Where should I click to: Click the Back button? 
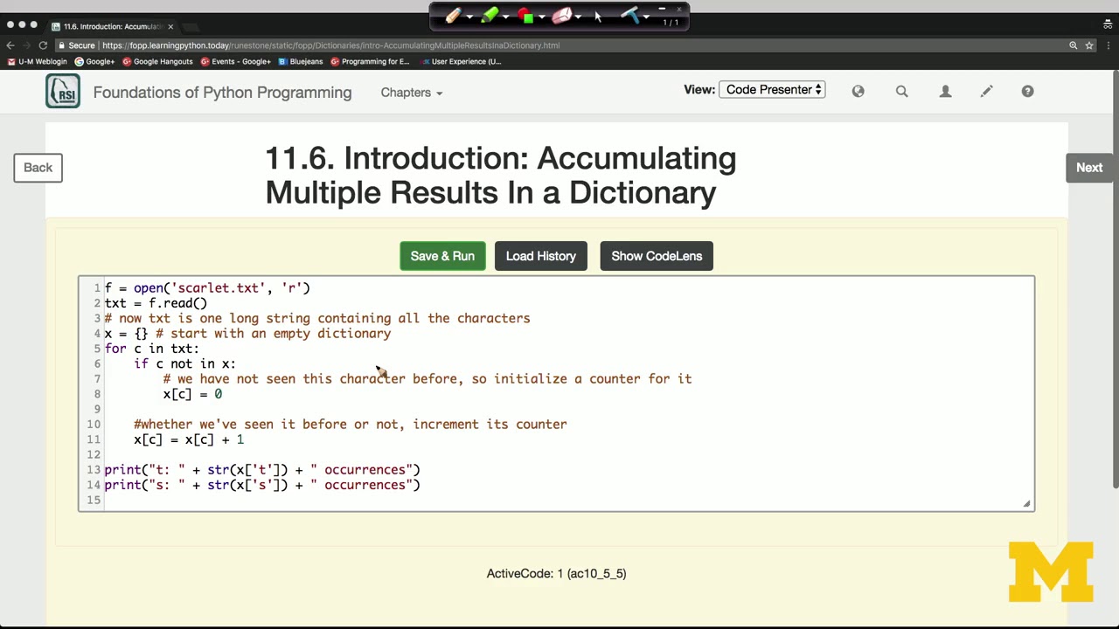pos(38,168)
